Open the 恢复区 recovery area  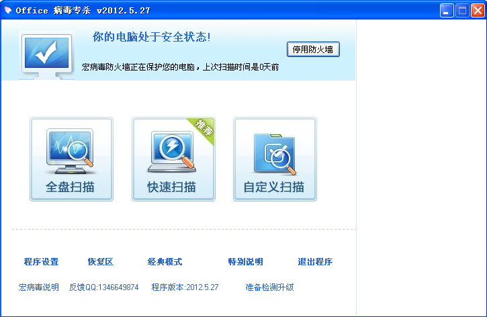(101, 262)
